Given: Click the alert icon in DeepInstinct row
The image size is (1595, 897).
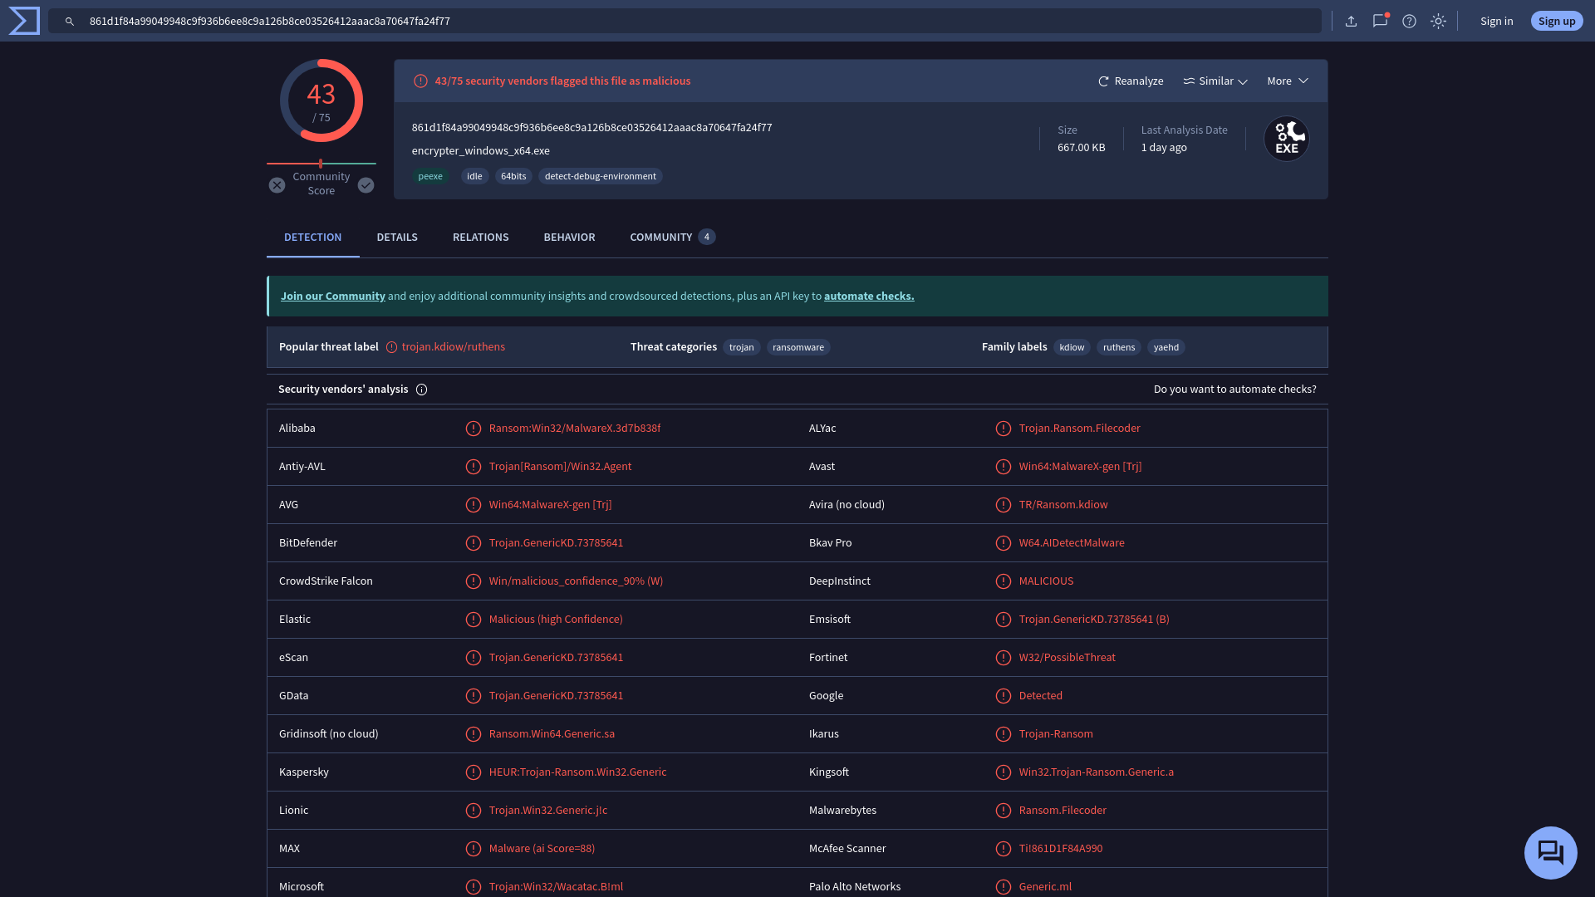Looking at the screenshot, I should coord(1004,581).
